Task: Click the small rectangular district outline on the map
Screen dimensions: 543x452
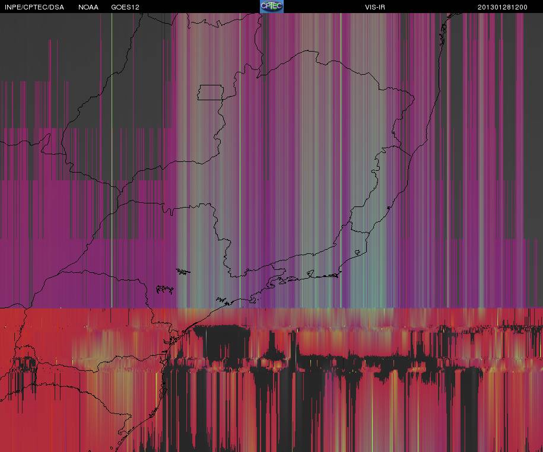Action: pyautogui.click(x=211, y=93)
